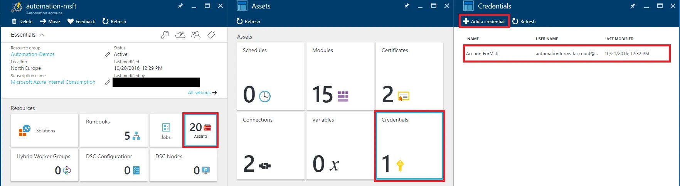The height and width of the screenshot is (186, 680).
Task: Open the Keys icon in Essentials
Action: 165,35
